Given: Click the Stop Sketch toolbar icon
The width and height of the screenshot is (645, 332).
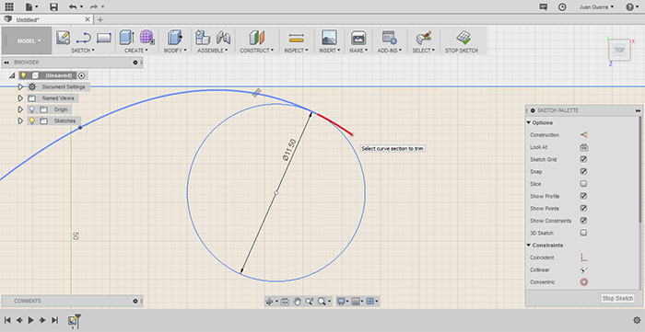Looking at the screenshot, I should [463, 38].
